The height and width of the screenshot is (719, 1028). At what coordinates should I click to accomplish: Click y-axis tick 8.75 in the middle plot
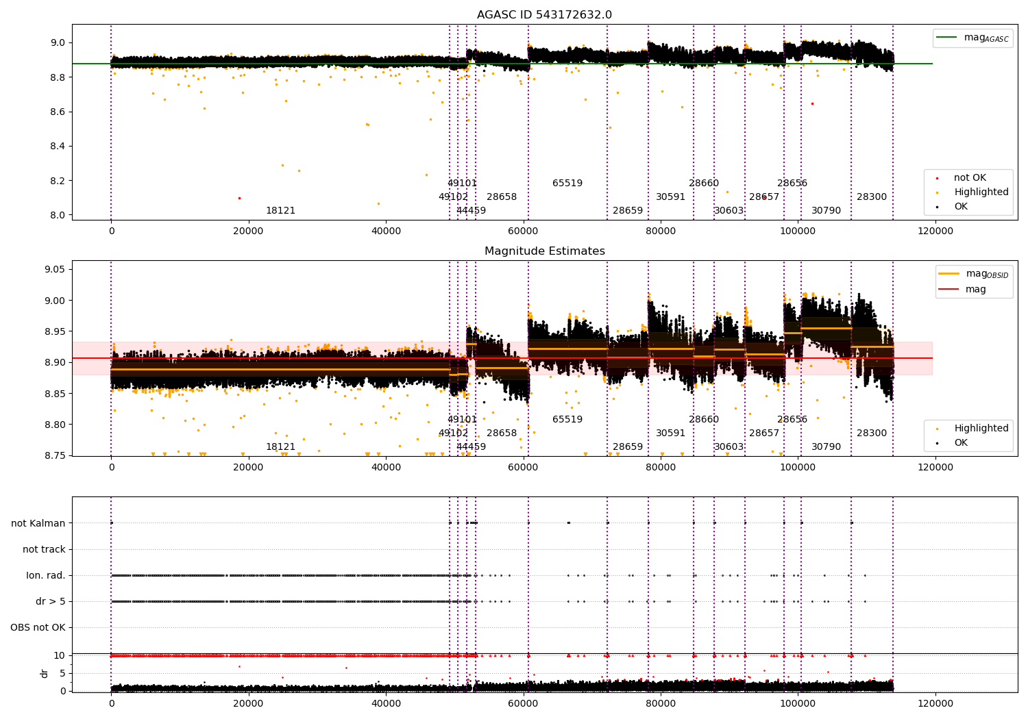point(54,455)
